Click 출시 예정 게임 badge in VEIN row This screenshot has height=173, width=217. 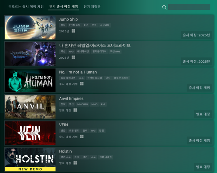coord(199,140)
